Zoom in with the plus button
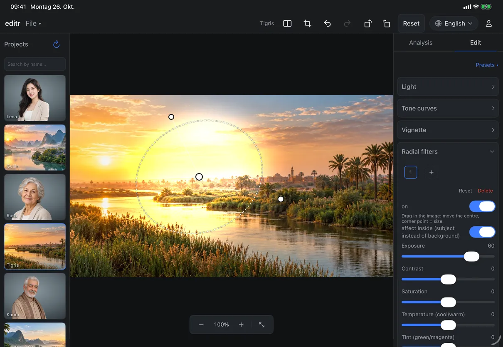This screenshot has width=503, height=347. (241, 325)
